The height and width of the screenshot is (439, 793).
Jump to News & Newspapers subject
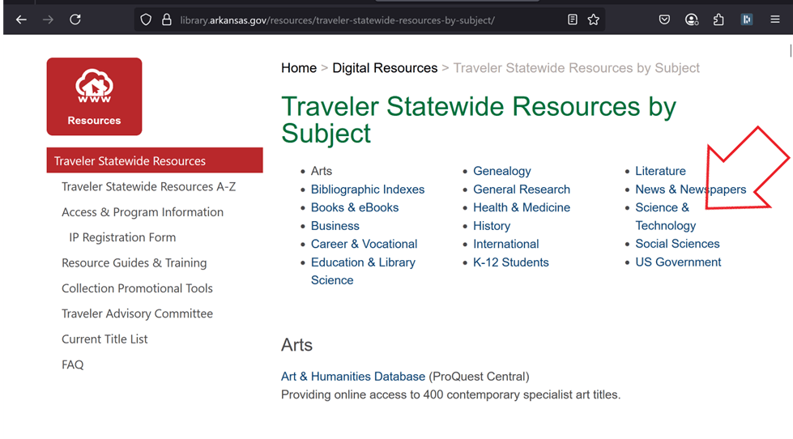tap(690, 190)
